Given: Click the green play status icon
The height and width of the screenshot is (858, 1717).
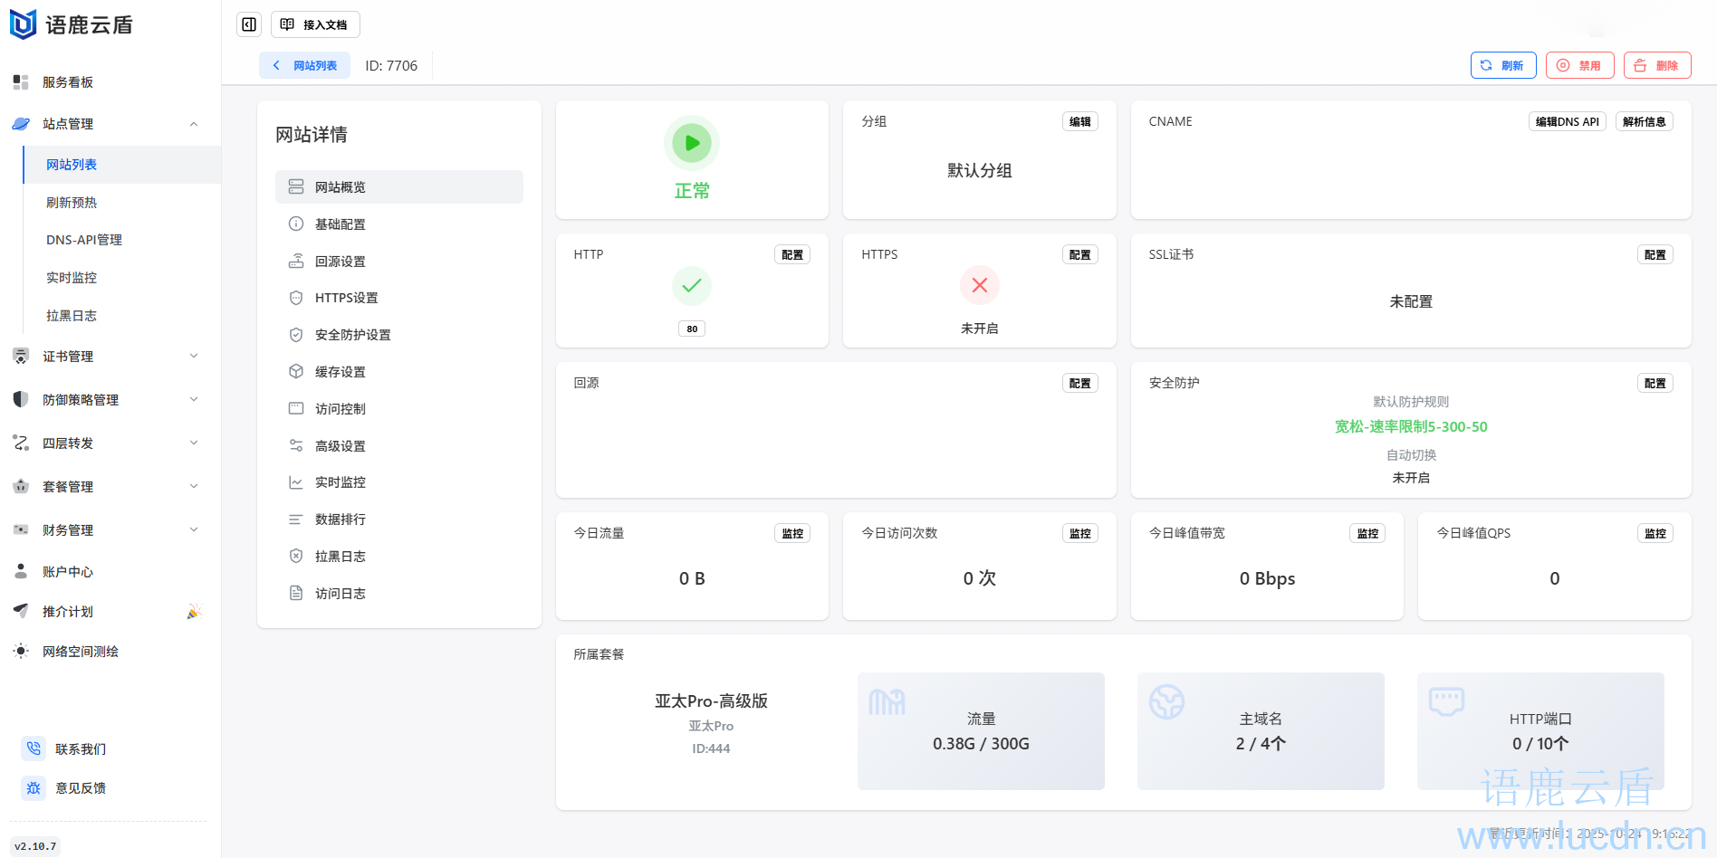Looking at the screenshot, I should pos(692,143).
